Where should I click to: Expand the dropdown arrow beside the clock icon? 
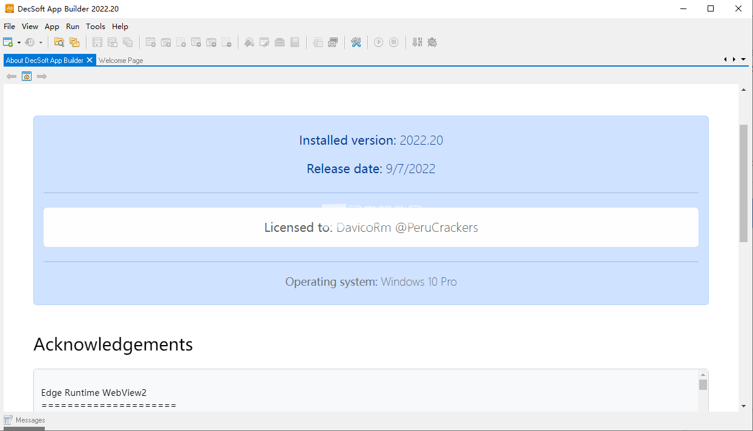41,42
